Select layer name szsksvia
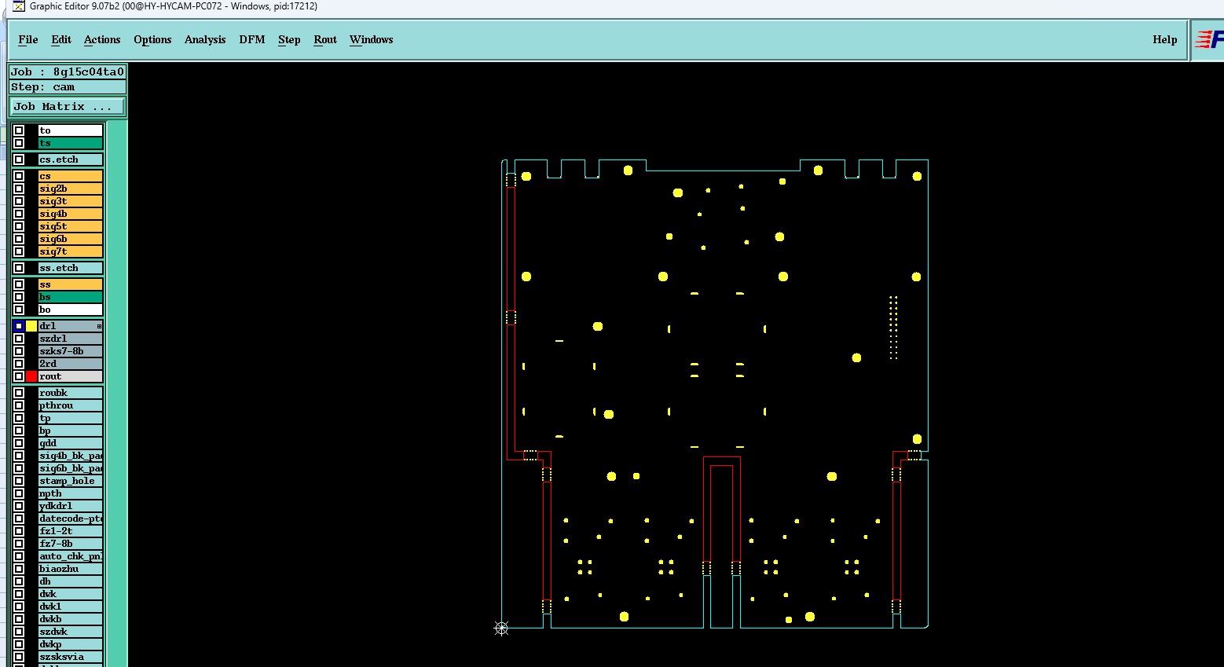 click(71, 657)
